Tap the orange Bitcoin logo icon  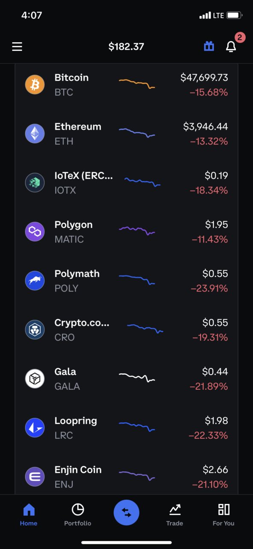click(35, 85)
